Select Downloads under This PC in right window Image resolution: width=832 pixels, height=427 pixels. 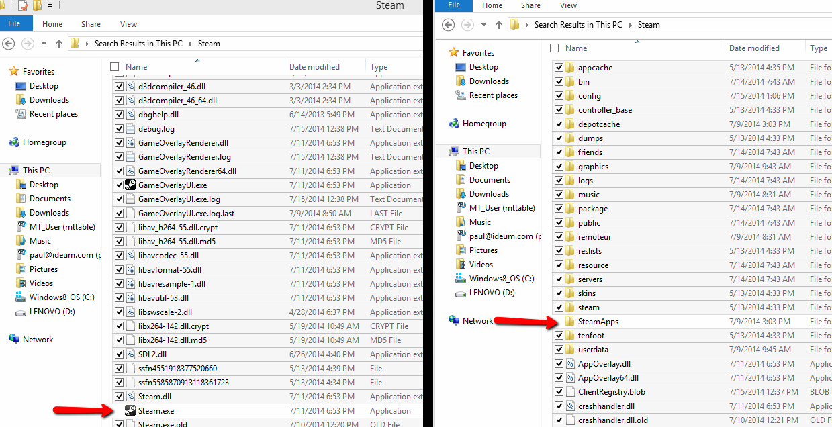coord(489,193)
